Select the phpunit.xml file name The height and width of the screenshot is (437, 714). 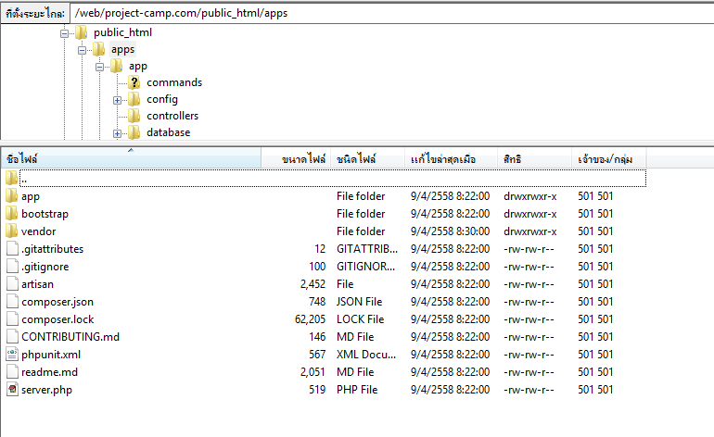coord(51,355)
